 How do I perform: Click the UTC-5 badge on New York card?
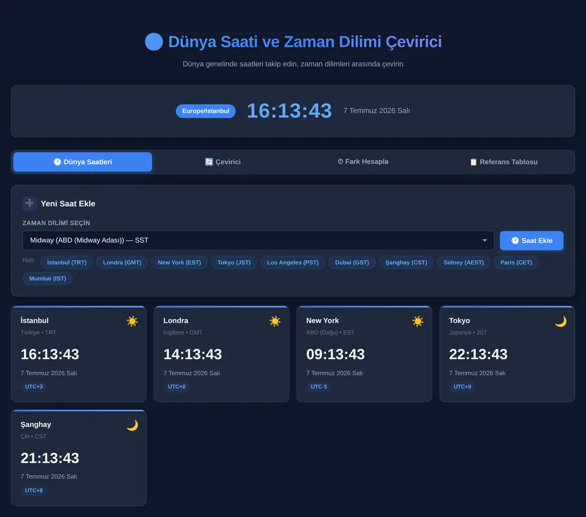pos(319,387)
